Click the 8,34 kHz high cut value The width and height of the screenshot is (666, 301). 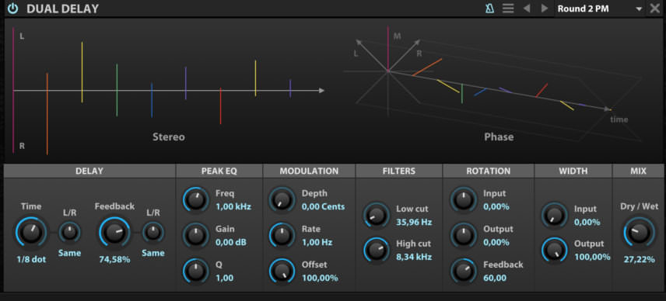point(414,257)
